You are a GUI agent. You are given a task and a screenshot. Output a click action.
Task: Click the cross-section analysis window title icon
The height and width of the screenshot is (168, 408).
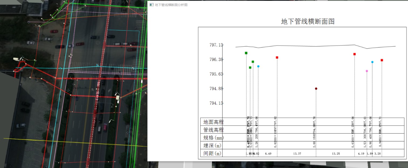click(151, 5)
